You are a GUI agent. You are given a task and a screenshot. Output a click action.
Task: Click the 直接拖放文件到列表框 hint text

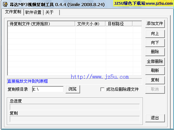pyautogui.click(x=28, y=81)
